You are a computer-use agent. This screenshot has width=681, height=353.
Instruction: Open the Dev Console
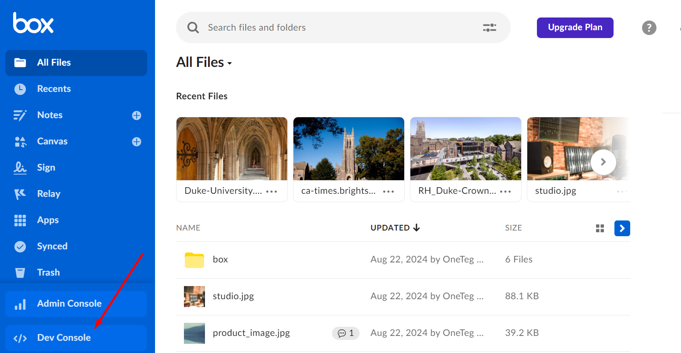point(64,338)
